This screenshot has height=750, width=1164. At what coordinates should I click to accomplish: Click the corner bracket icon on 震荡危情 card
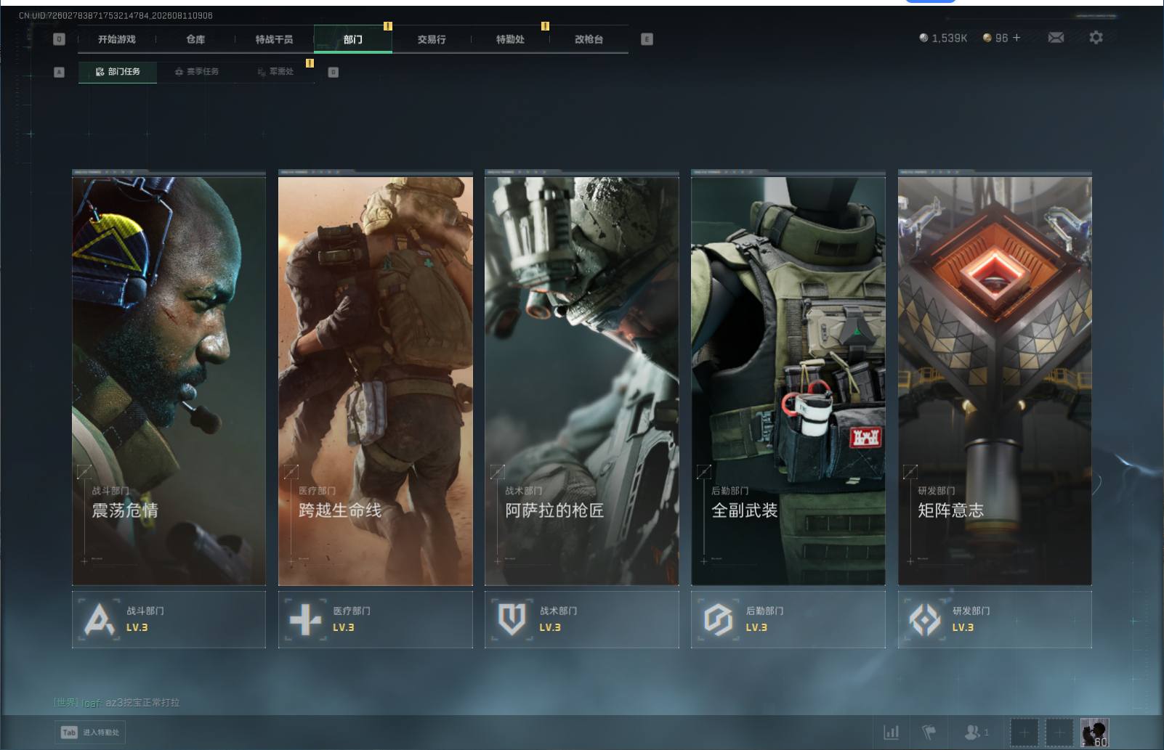[84, 472]
